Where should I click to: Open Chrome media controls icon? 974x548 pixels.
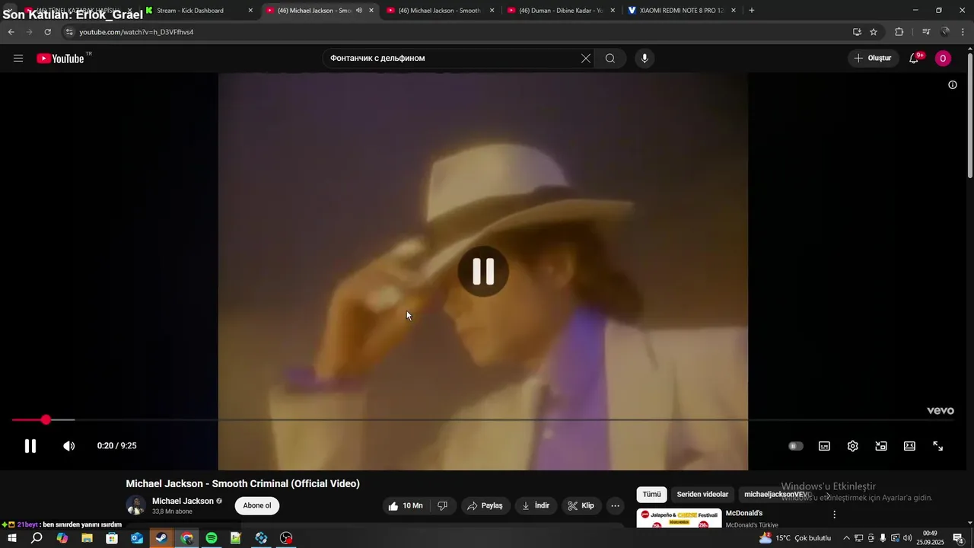[926, 32]
